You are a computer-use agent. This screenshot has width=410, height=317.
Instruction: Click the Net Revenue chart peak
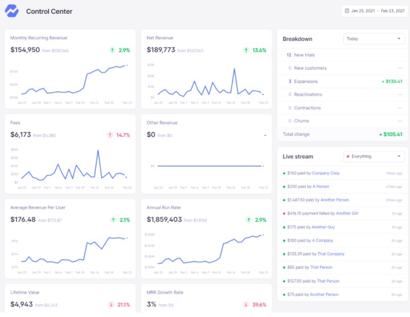(234, 70)
